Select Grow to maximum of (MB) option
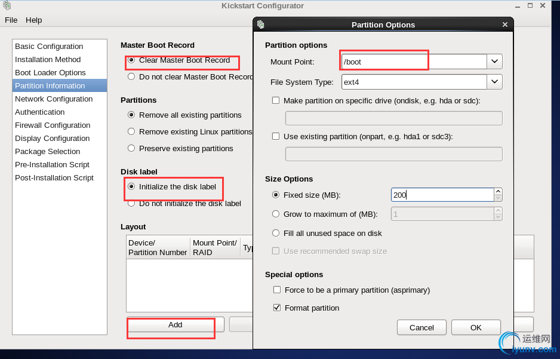This screenshot has height=359, width=560. point(276,214)
